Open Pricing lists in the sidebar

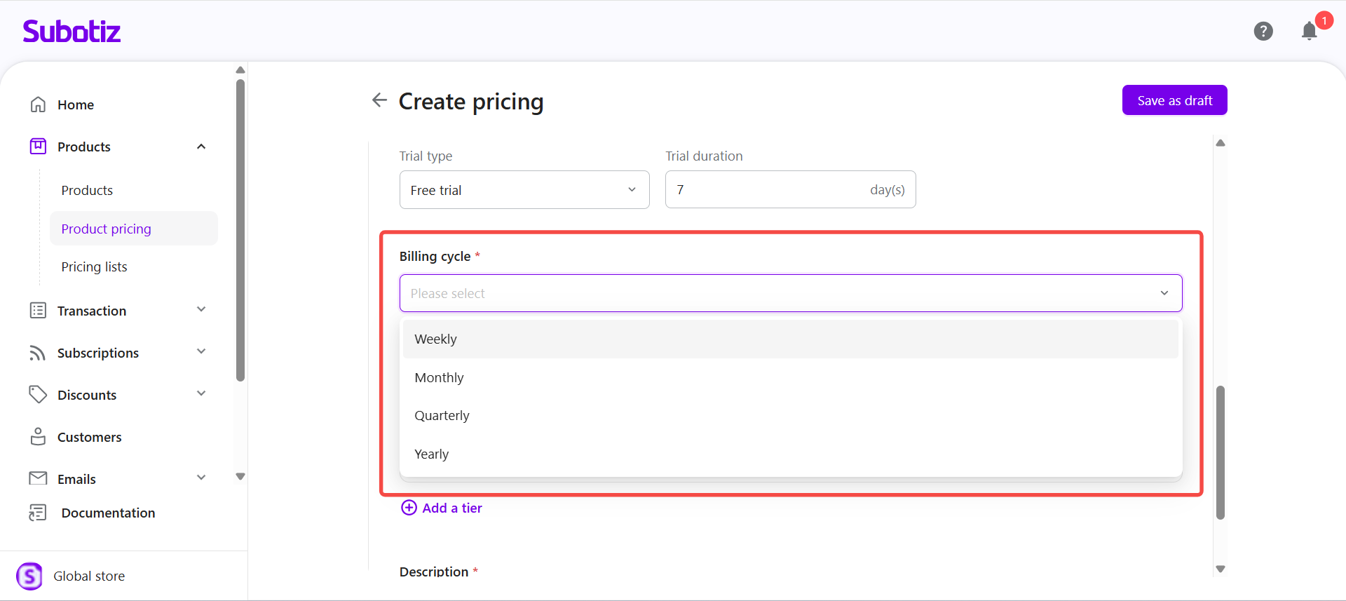[x=95, y=266]
